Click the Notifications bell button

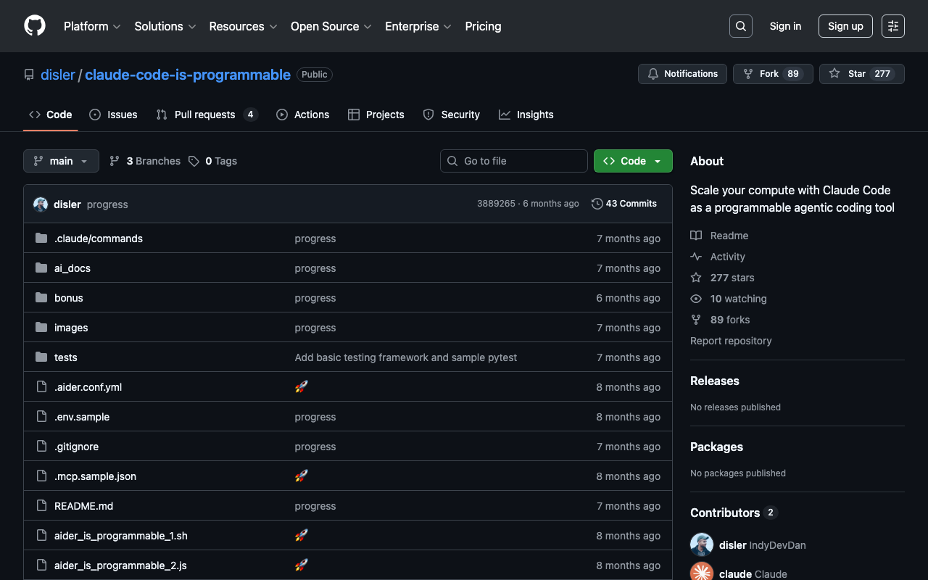682,74
